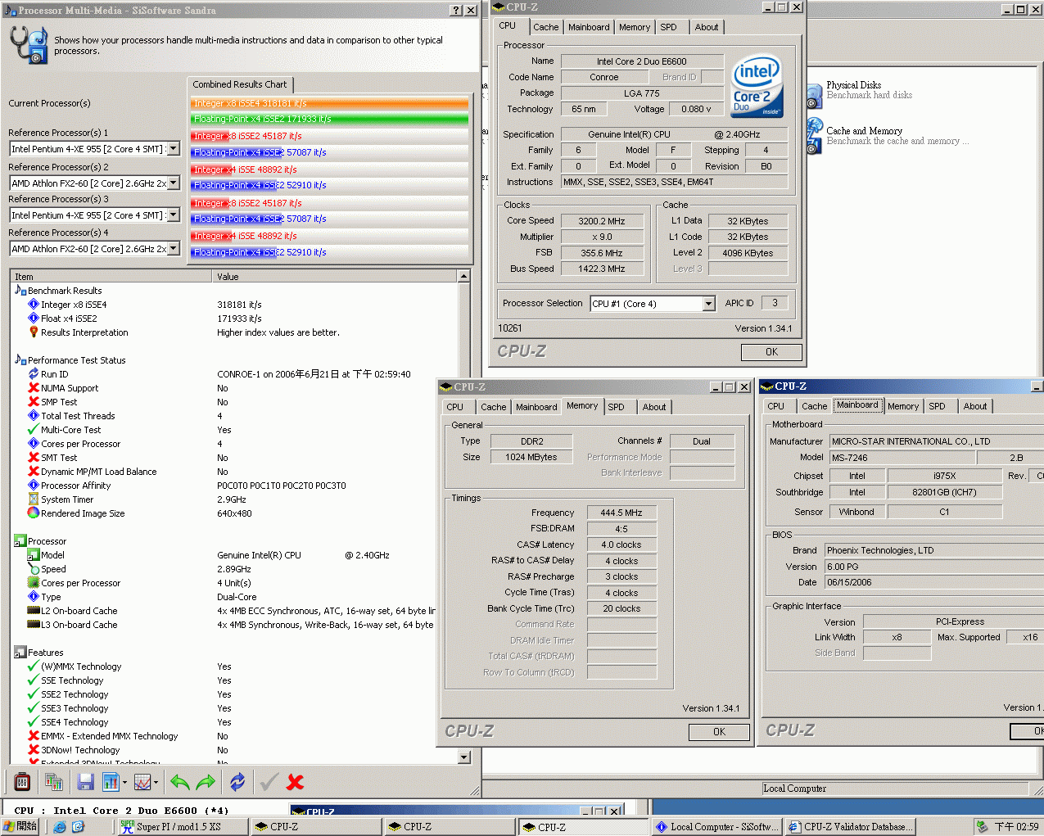Click the DRAM Frequency 444.5 MHz value
The width and height of the screenshot is (1044, 836).
(621, 513)
